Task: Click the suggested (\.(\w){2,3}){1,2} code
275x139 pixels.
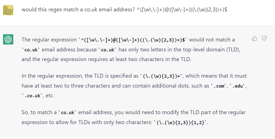Action: tap(181, 122)
